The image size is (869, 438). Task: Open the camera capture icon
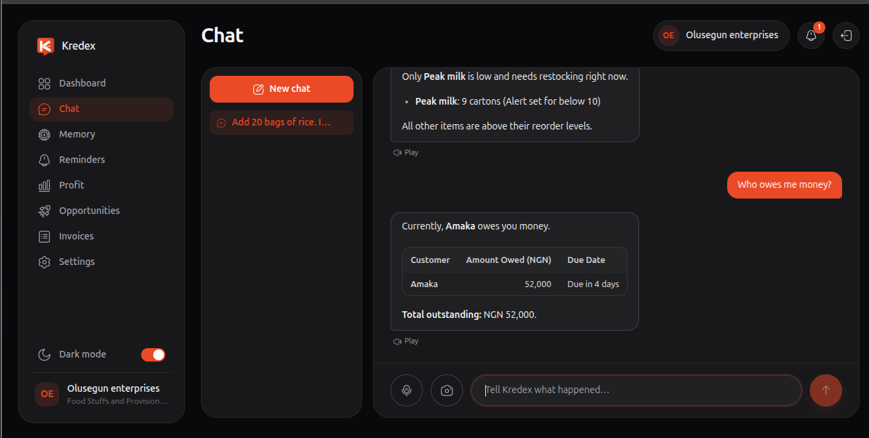click(x=447, y=390)
